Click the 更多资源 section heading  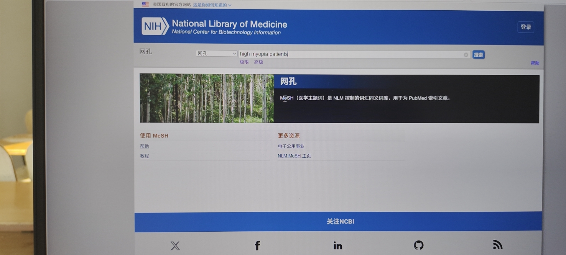[x=289, y=135]
